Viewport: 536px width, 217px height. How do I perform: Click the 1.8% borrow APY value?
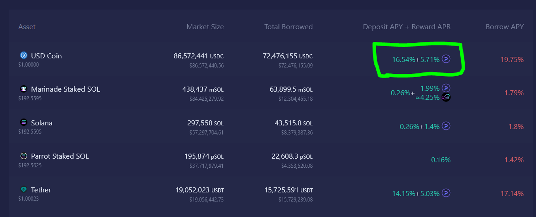pos(516,127)
